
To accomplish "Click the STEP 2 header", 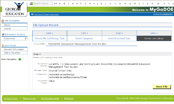I will click(84, 33).
